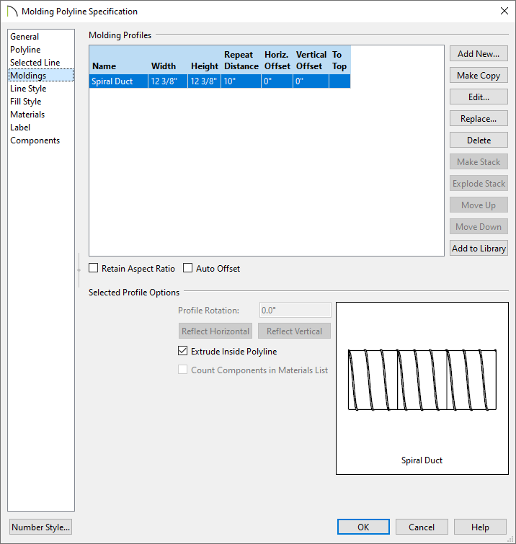Click Add New molding profile button
516x544 pixels.
(479, 54)
